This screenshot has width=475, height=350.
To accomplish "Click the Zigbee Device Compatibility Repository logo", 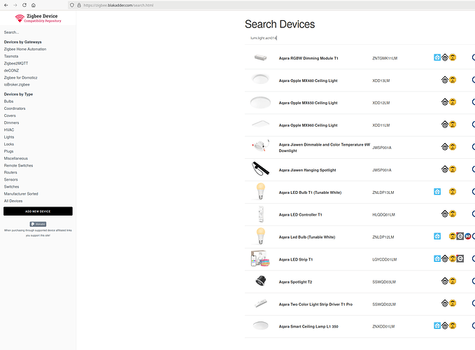I will [x=38, y=18].
